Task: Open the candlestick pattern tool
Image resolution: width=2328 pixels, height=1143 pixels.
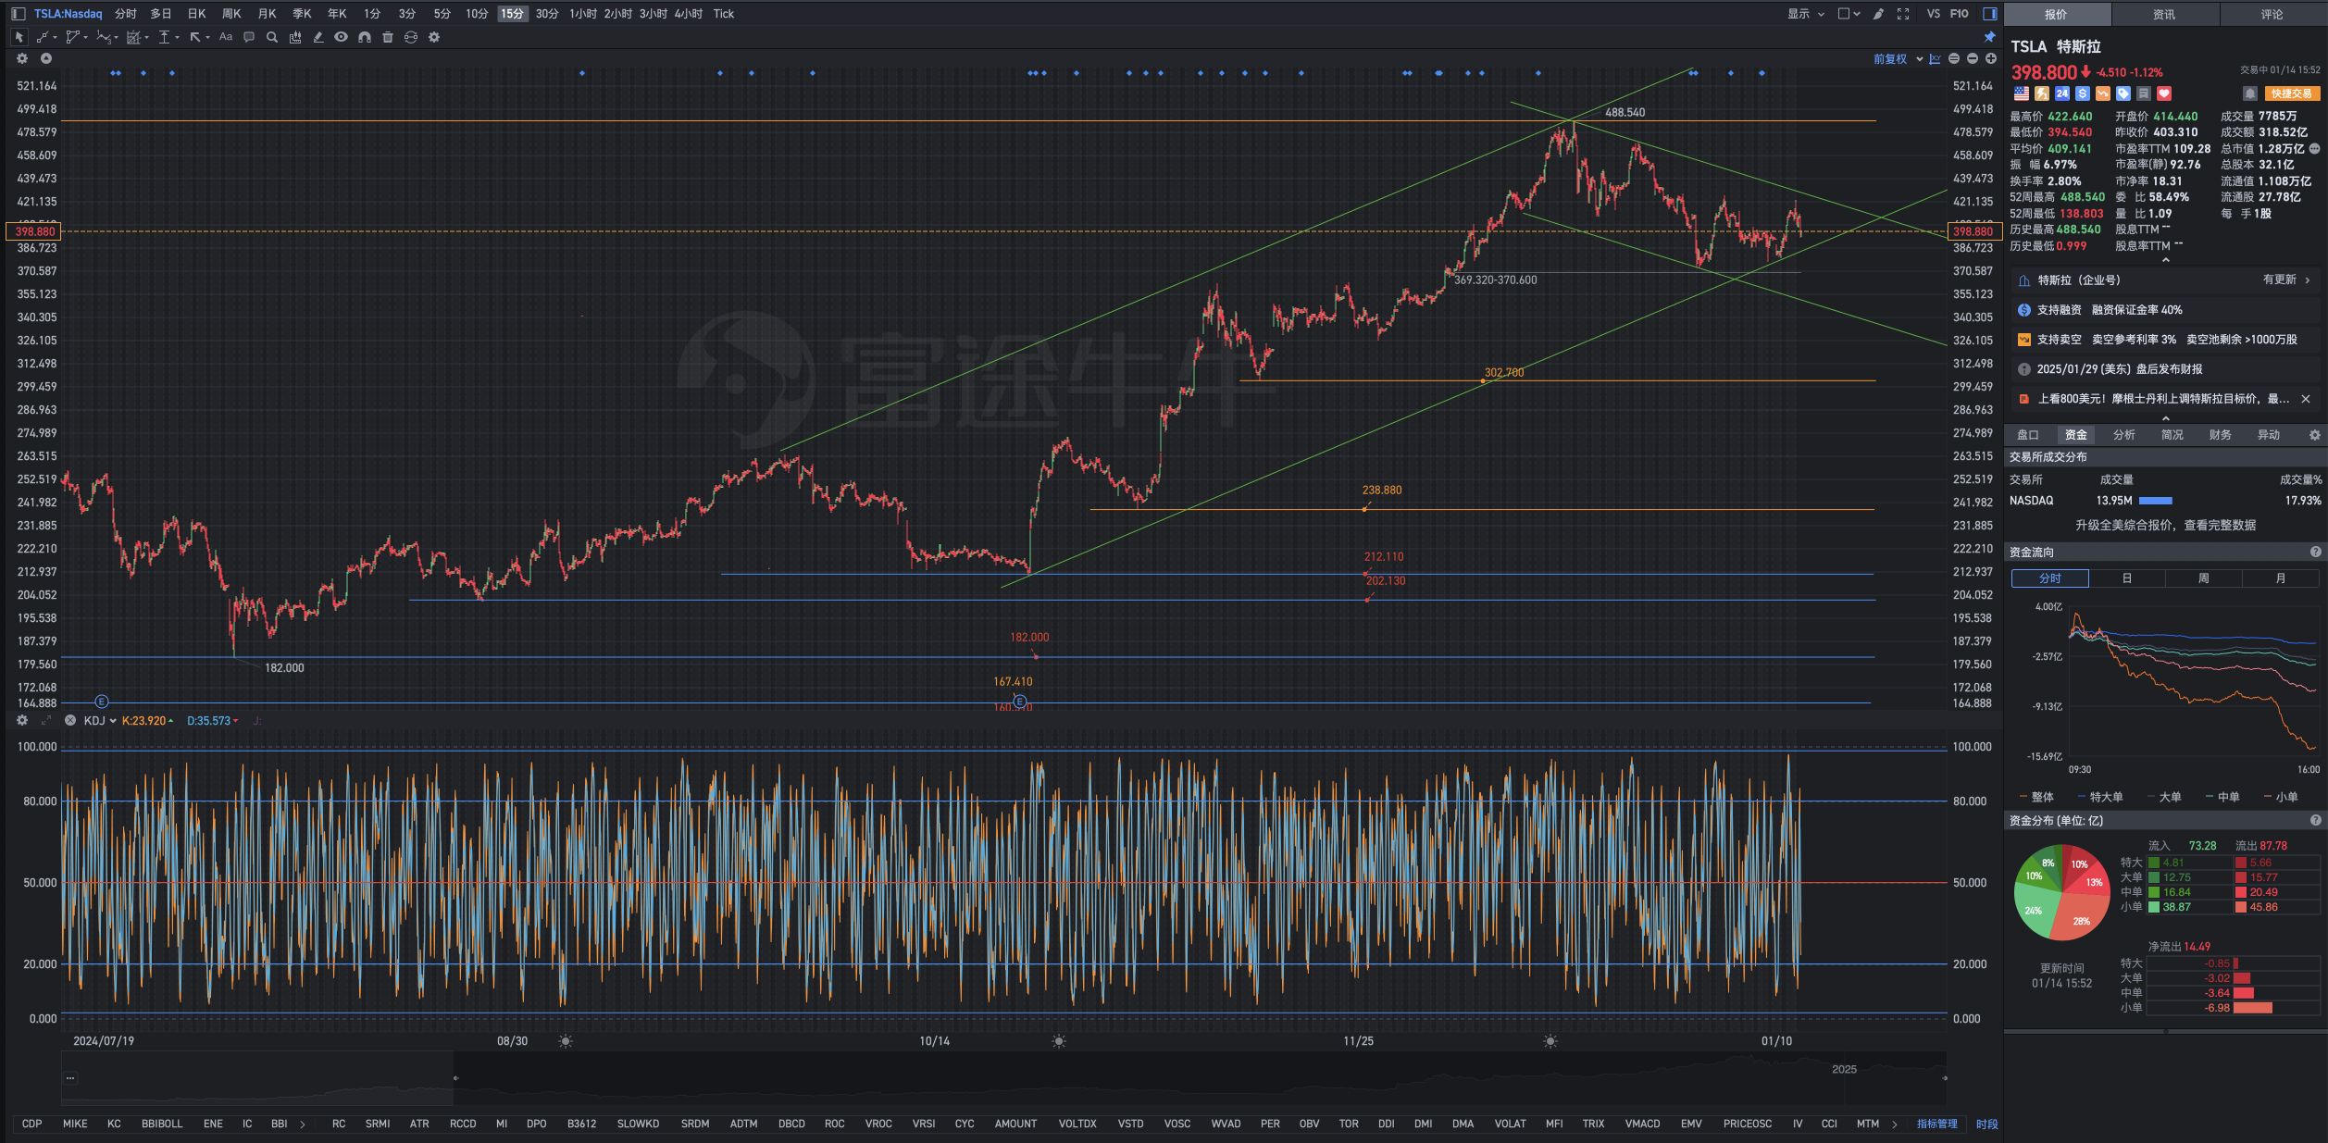Action: [295, 37]
